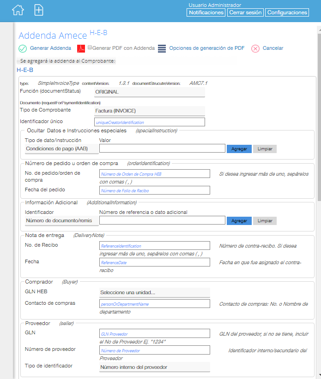Image resolution: width=321 pixels, height=379 pixels.
Task: Click Agregar in Información Adicional section
Action: click(239, 221)
